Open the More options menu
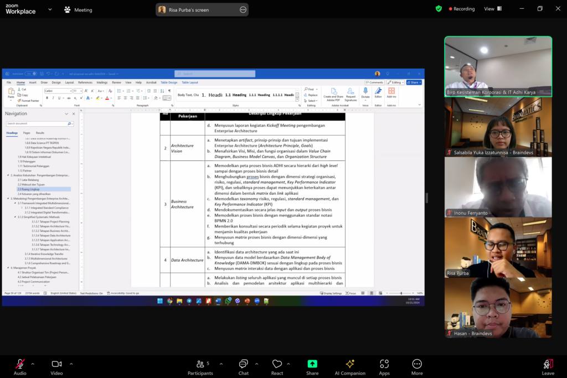567x378 pixels. pos(417,365)
